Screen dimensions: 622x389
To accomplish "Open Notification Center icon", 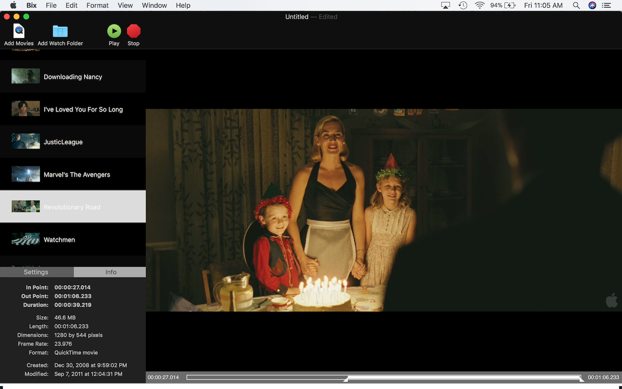I will tap(606, 5).
